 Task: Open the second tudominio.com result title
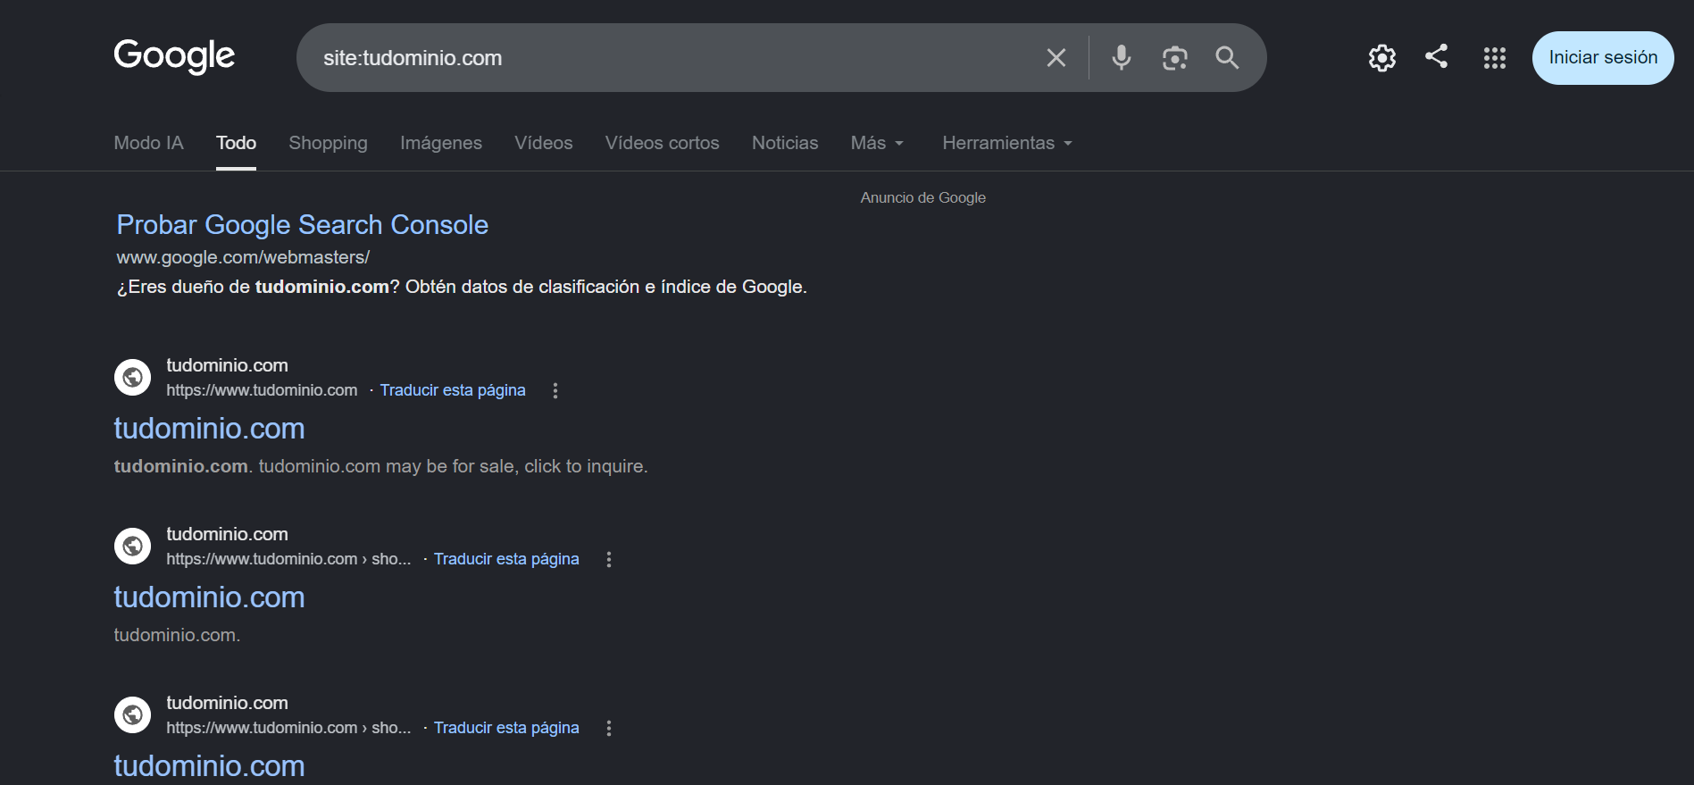click(x=209, y=597)
